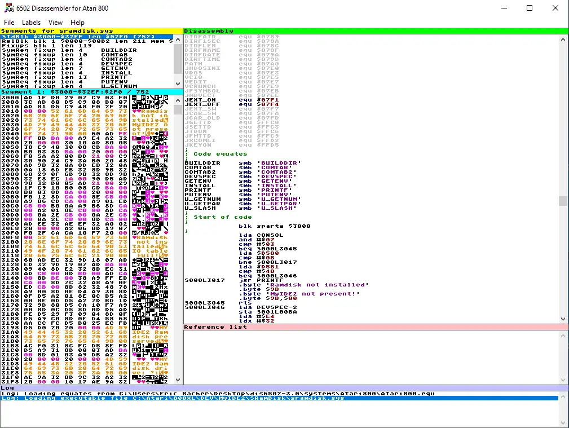This screenshot has width=569, height=428.
Task: Click scroll down arrow in Reference list
Action: (563, 380)
